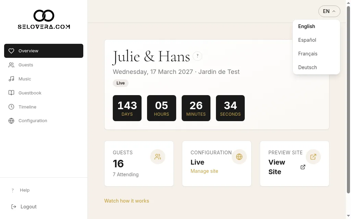Choose Español in the language menu
351x219 pixels.
316,40
